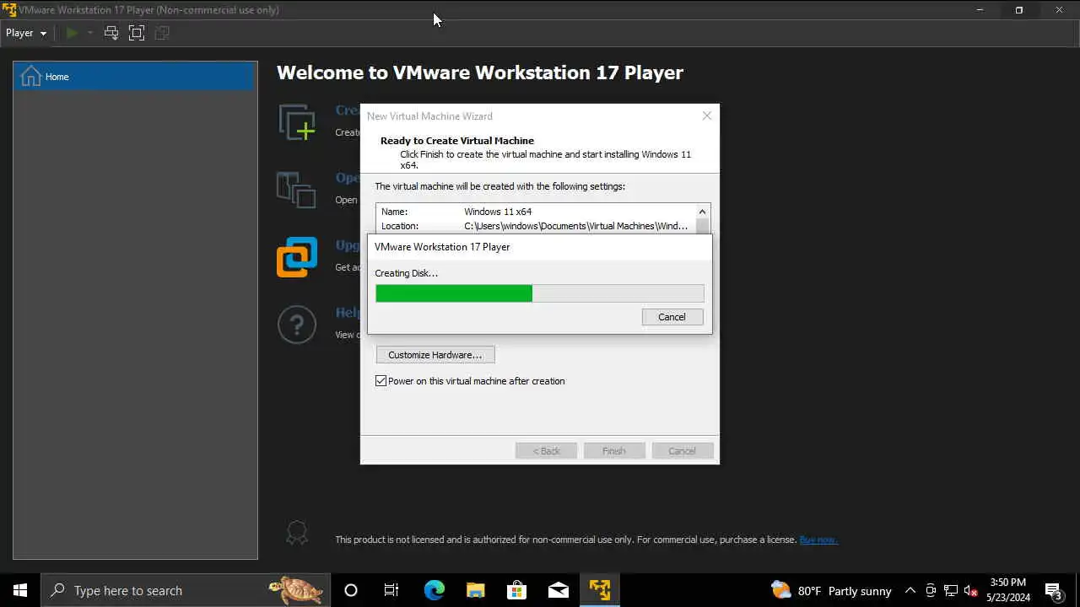The image size is (1080, 607).
Task: Open the Windows Start menu
Action: [20, 590]
